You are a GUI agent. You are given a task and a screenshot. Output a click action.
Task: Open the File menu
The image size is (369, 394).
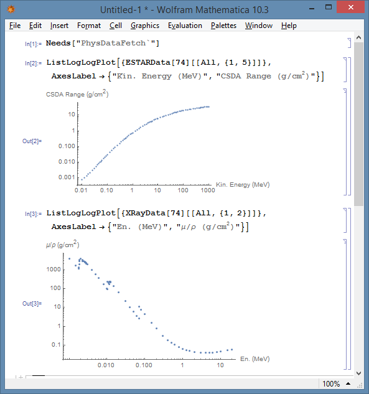coord(15,26)
